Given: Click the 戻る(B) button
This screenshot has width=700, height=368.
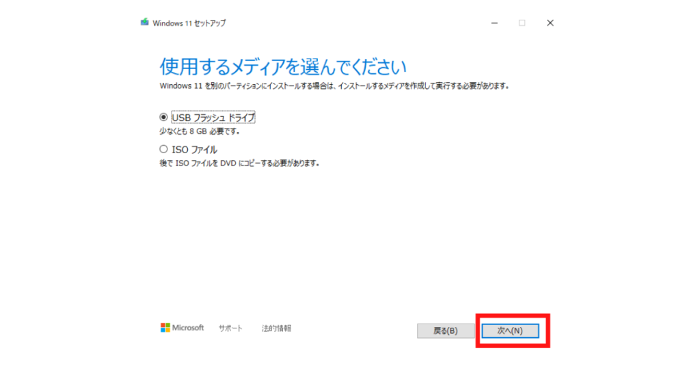Looking at the screenshot, I should coord(446,331).
